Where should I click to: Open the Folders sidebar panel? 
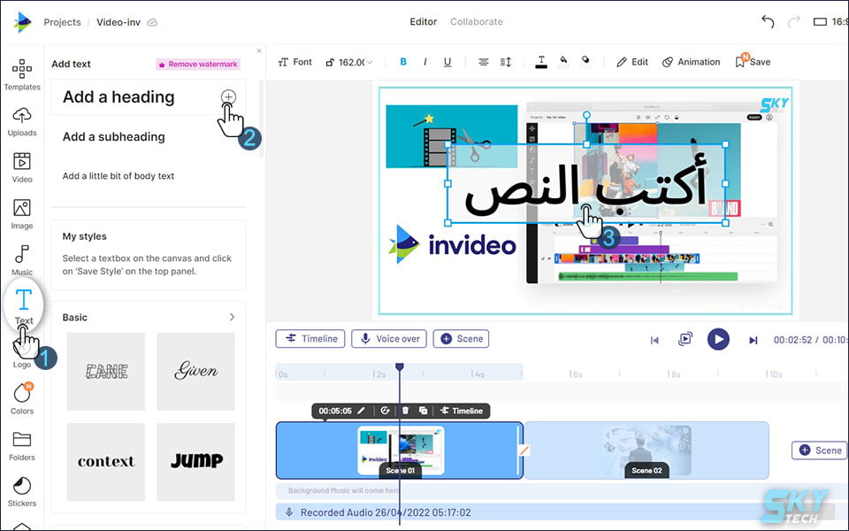(21, 446)
